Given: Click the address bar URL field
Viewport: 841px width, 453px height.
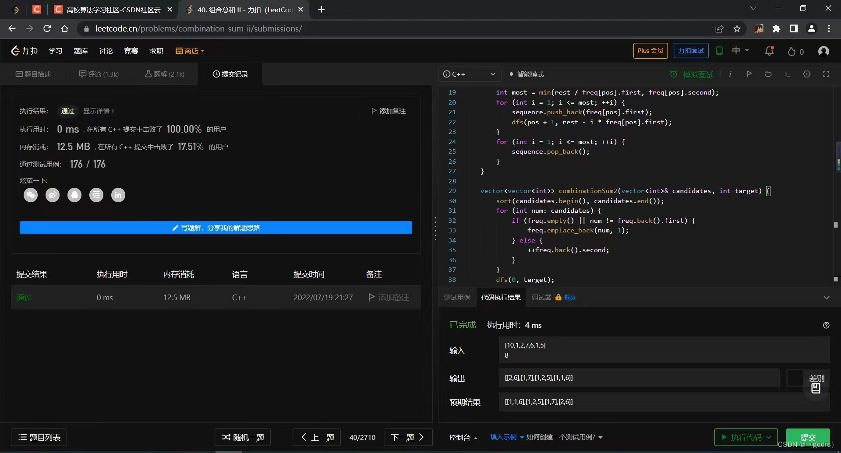Looking at the screenshot, I should (x=394, y=29).
